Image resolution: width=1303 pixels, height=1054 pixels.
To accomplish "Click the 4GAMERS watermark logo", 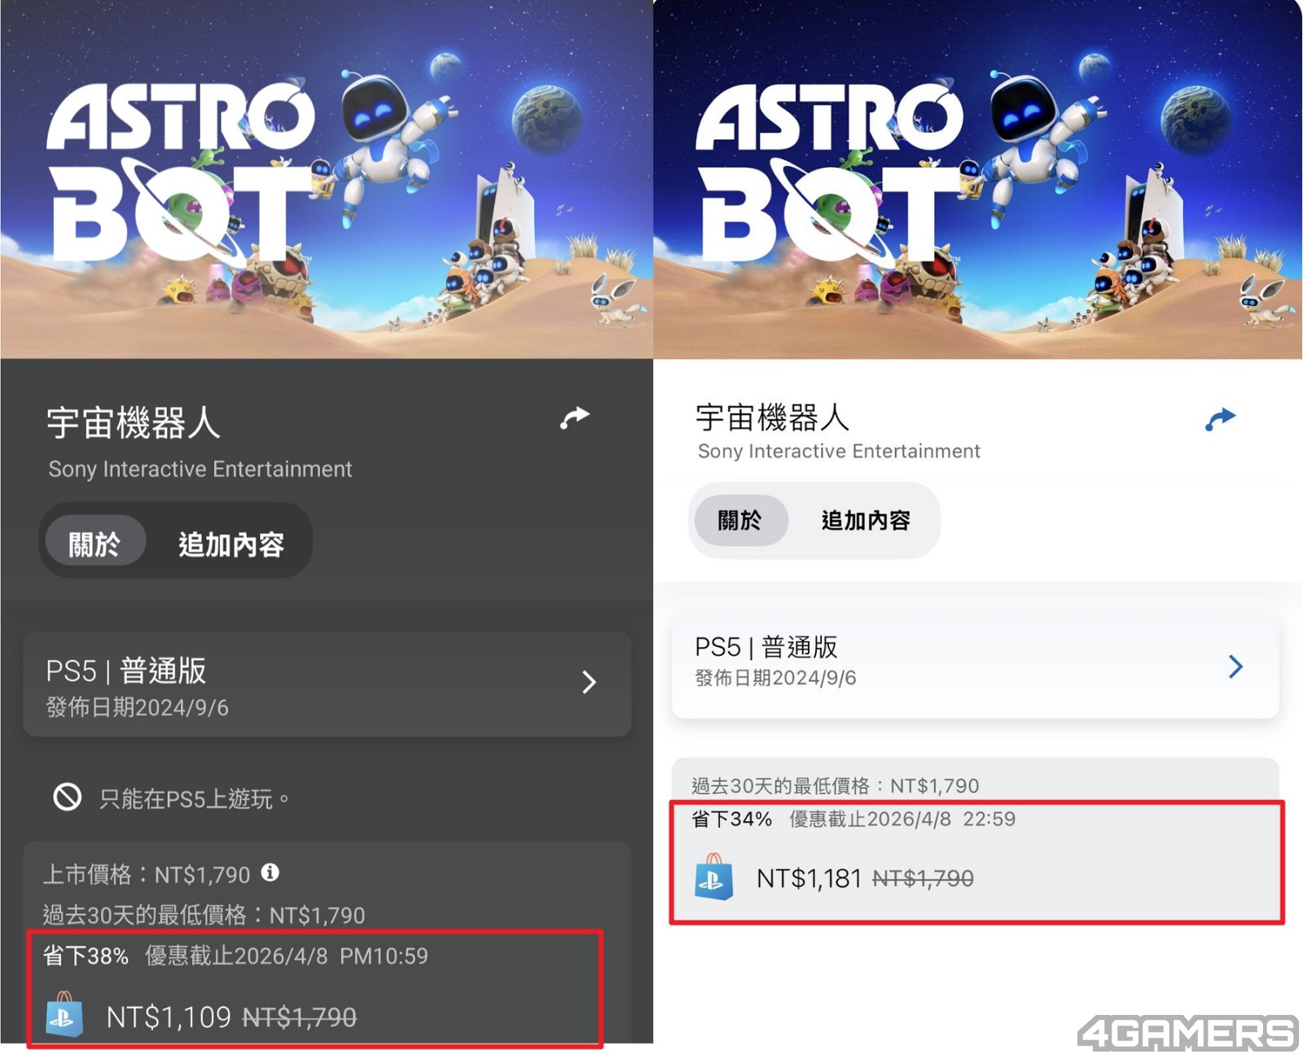I will click(1187, 1033).
